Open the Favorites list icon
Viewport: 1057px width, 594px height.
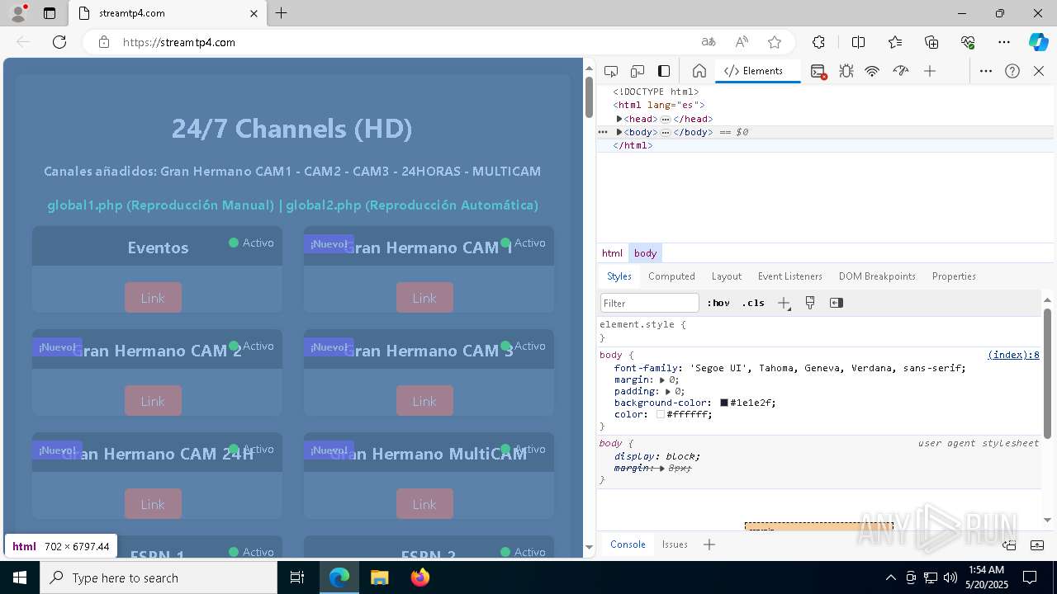coord(895,42)
